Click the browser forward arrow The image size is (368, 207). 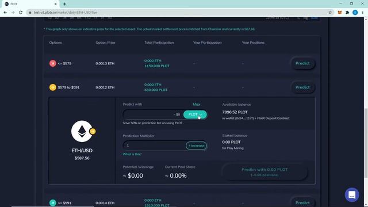pos(13,13)
